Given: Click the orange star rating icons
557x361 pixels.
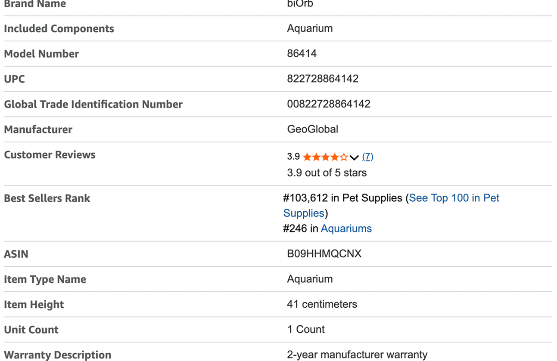Looking at the screenshot, I should [x=325, y=157].
